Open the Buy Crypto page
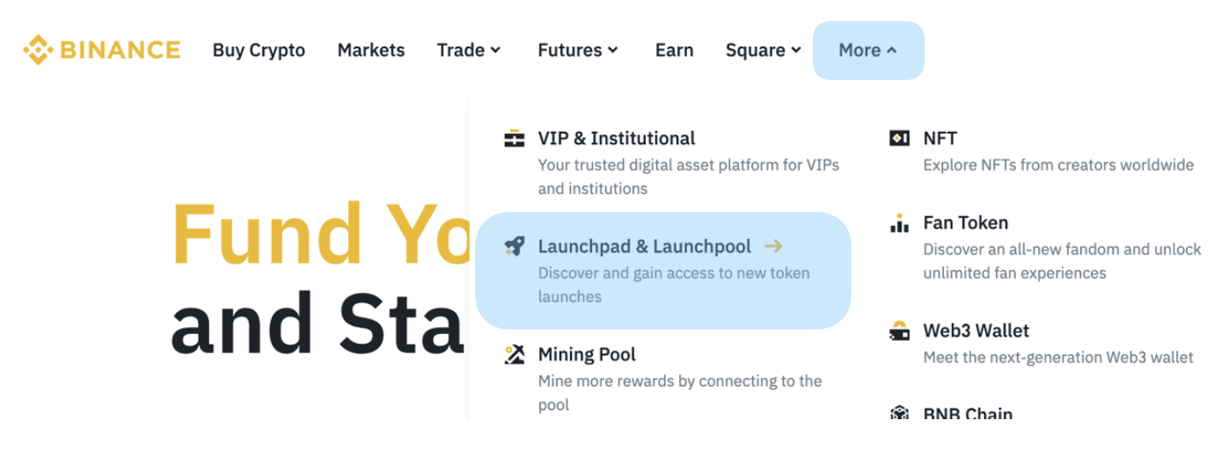1228x457 pixels. click(x=259, y=50)
